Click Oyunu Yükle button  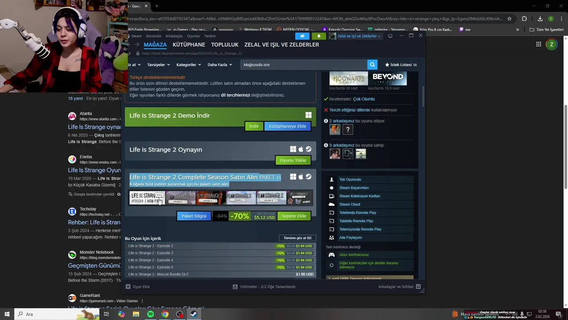pos(293,160)
